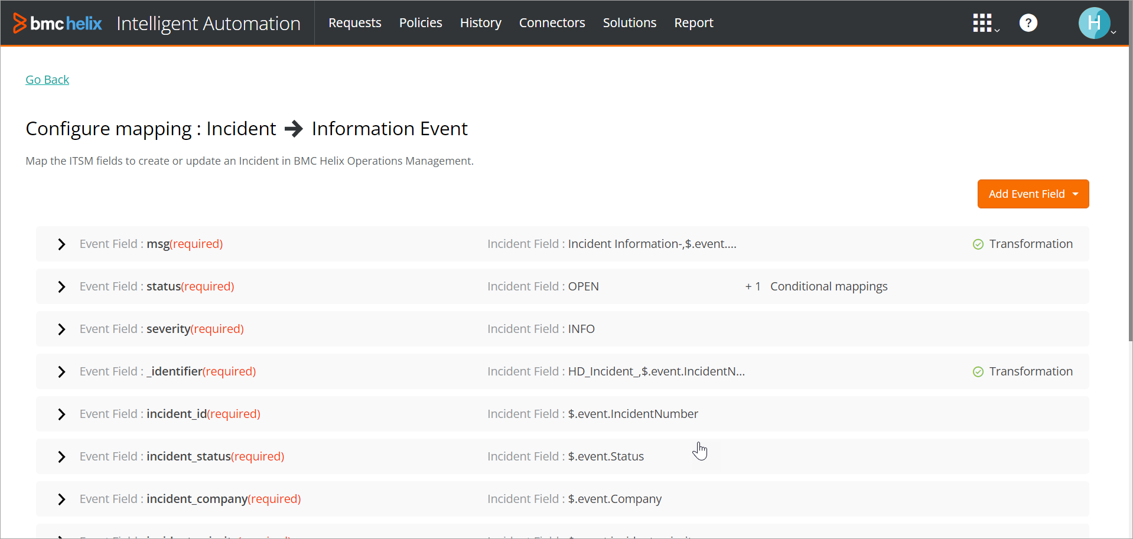This screenshot has width=1133, height=539.
Task: Select the HD_Incident_ mapping value
Action: point(656,371)
